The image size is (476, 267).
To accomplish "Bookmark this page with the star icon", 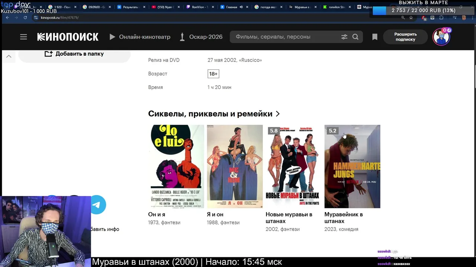I will (411, 17).
